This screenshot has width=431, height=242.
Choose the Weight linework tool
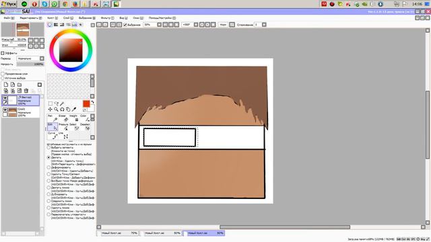(74, 118)
